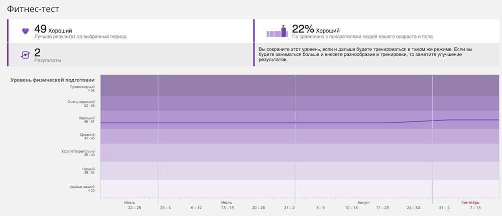
Task: Select the Удовлетворительно 35 - 40 level label
Action: 78,153
